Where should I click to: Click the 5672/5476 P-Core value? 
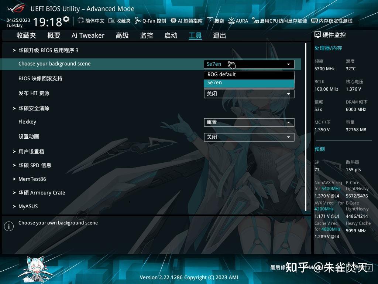[357, 196]
